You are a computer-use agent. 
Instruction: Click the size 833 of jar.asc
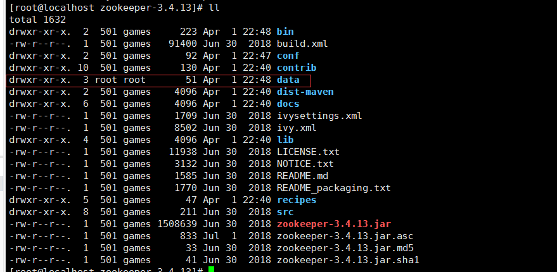coord(188,236)
